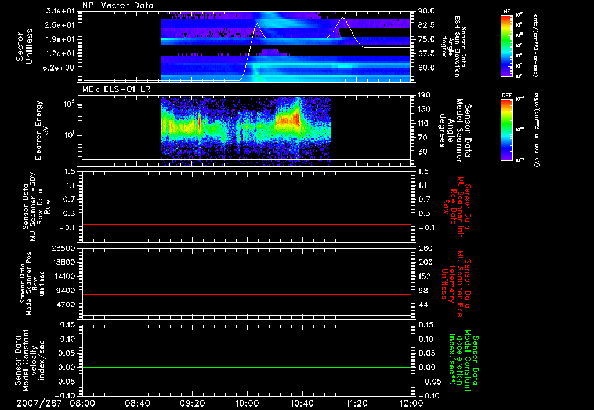Click the 2007/287 date label

point(39,403)
